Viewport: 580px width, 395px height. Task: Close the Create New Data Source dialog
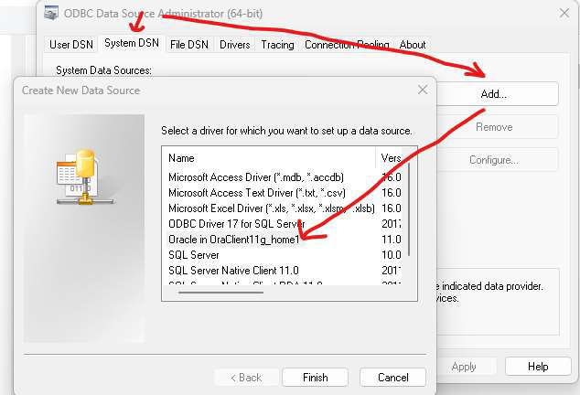(422, 90)
